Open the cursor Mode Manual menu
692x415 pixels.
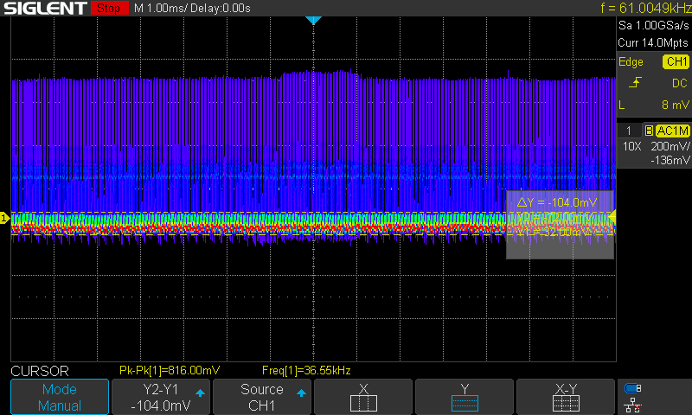point(60,398)
